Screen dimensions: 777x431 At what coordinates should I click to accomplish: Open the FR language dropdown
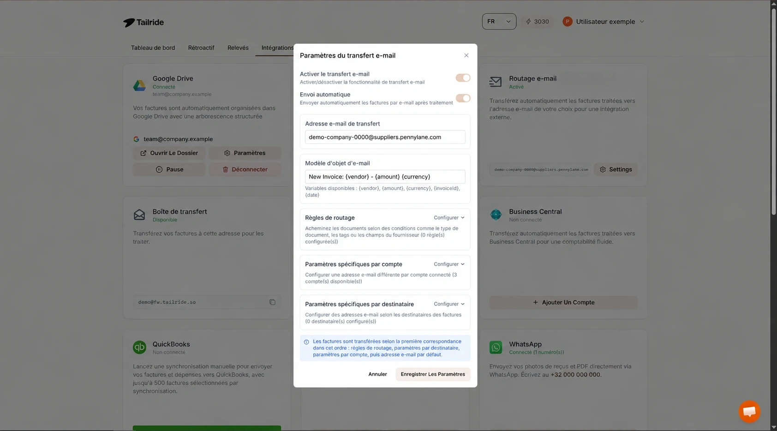[x=499, y=22]
